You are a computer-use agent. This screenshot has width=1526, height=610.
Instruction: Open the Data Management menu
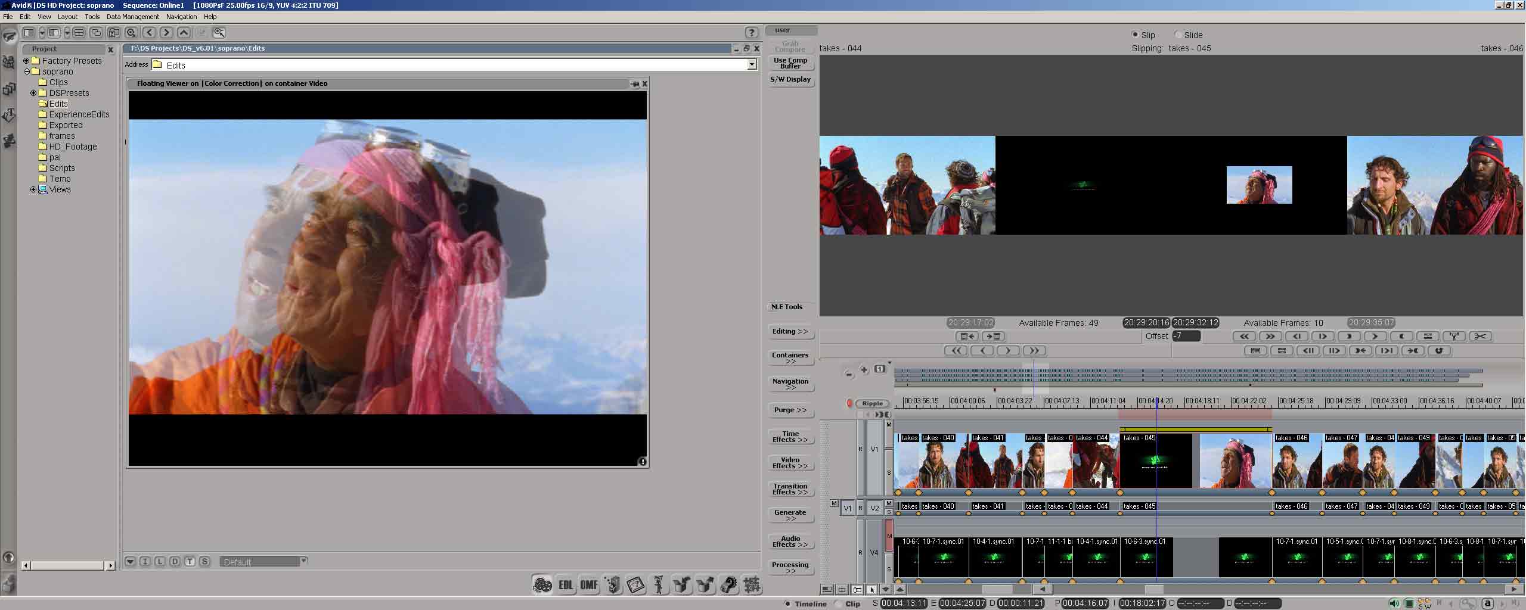point(132,17)
